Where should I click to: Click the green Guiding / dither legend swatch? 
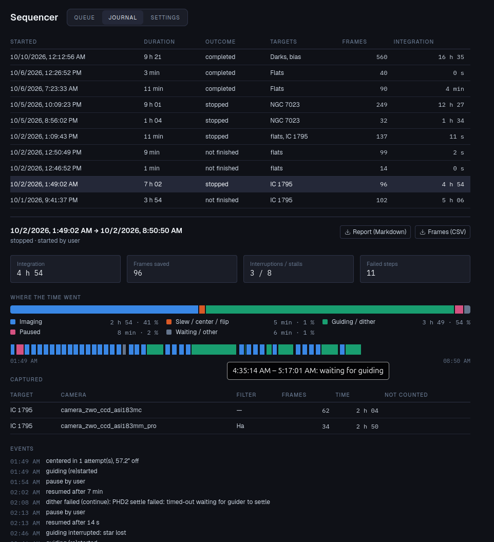[325, 322]
